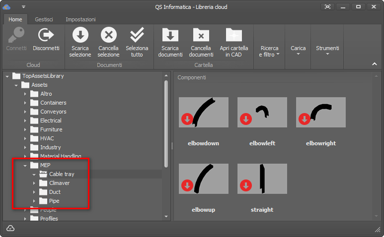Click the Scarica selezione download icon
Screen dimensions: 384x237
coord(80,35)
